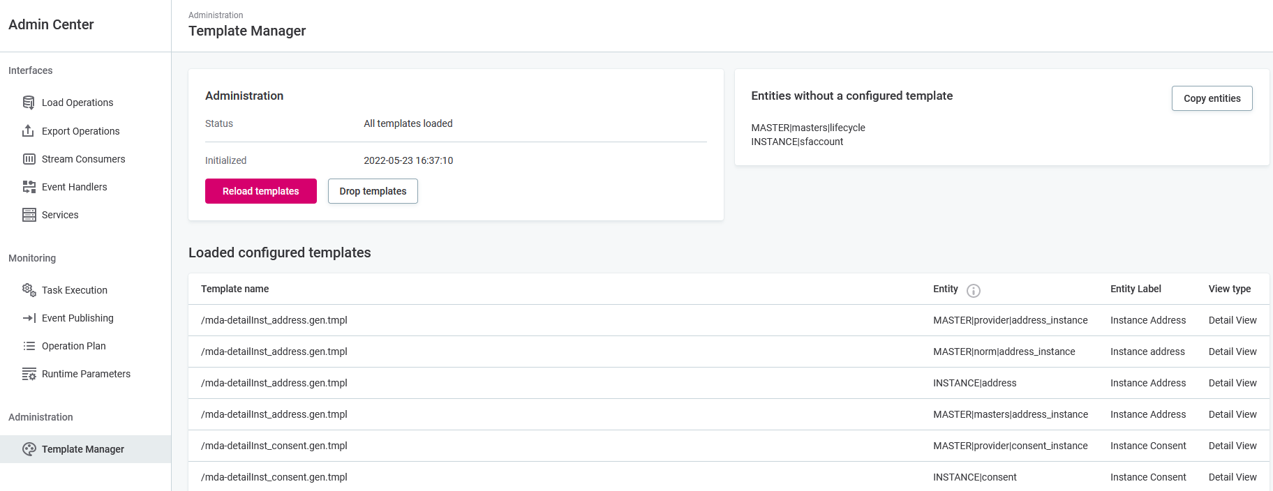Click the Entity column info icon
1273x491 pixels.
tap(973, 291)
